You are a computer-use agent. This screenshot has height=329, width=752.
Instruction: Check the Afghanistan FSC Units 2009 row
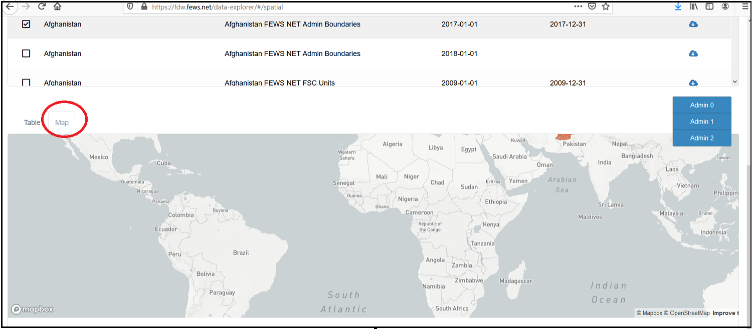pyautogui.click(x=26, y=82)
